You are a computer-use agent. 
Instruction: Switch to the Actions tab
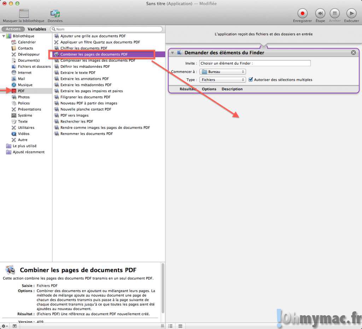click(x=13, y=29)
